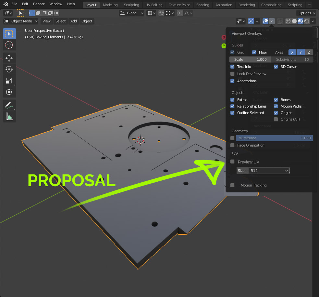The width and height of the screenshot is (319, 297).
Task: Set selection mode to Invert
Action: click(50, 13)
